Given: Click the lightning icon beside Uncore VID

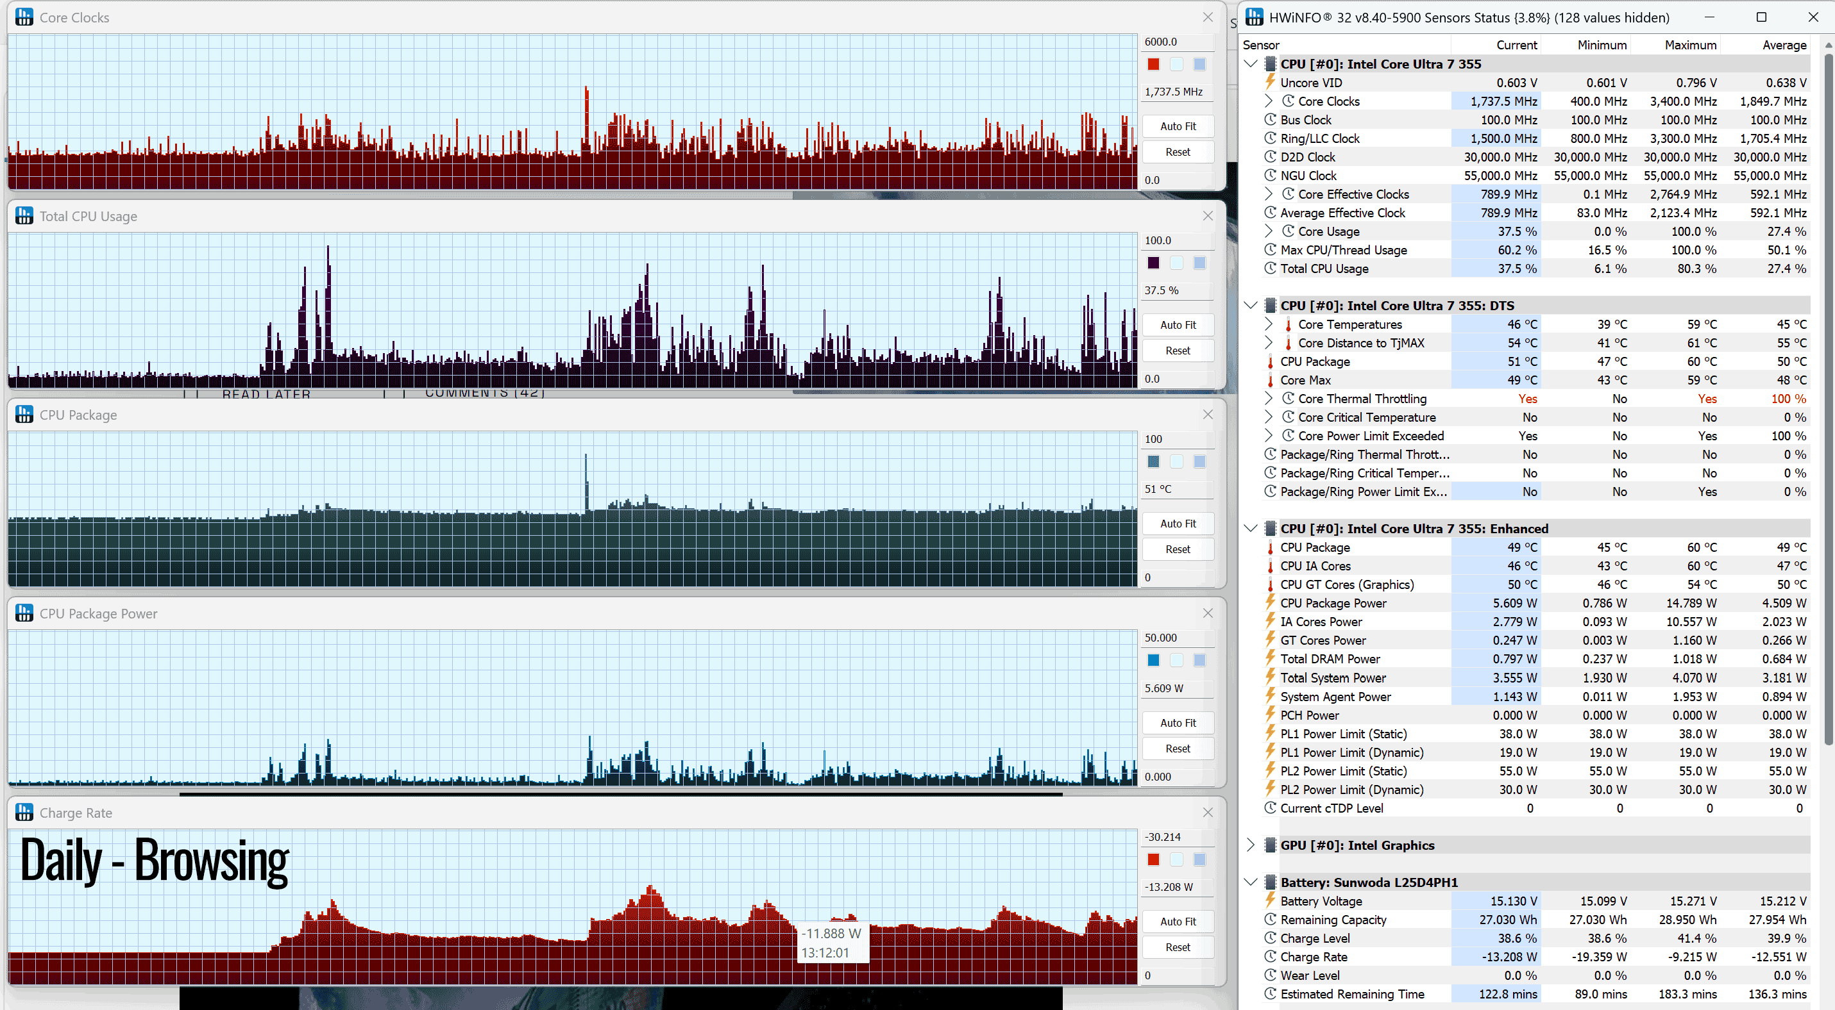Looking at the screenshot, I should click(x=1270, y=83).
